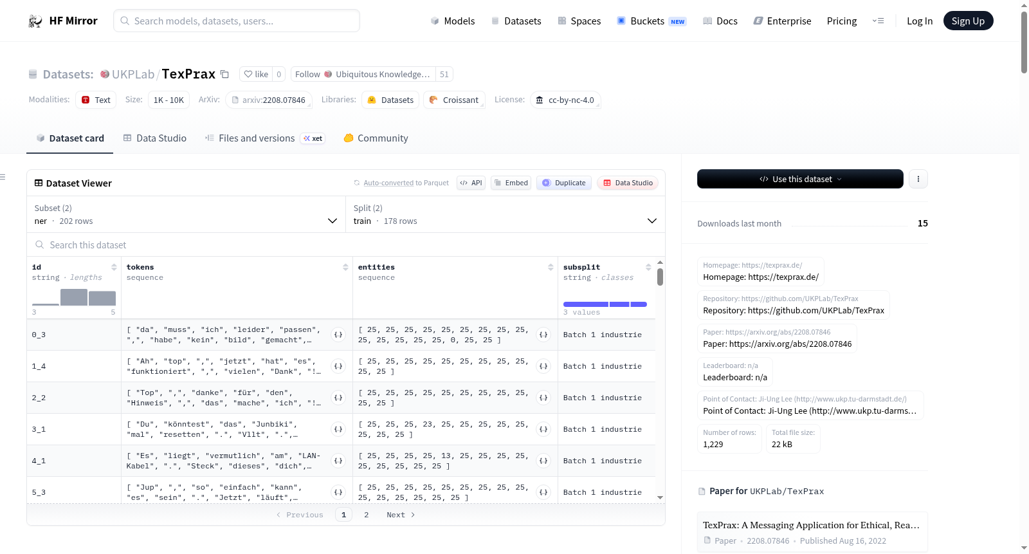This screenshot has width=1029, height=554.
Task: Select the Croissant library tag
Action: 454,100
